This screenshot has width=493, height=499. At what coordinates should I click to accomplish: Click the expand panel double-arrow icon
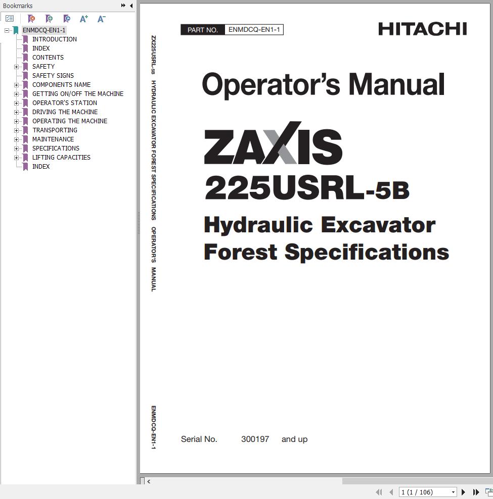[x=123, y=6]
